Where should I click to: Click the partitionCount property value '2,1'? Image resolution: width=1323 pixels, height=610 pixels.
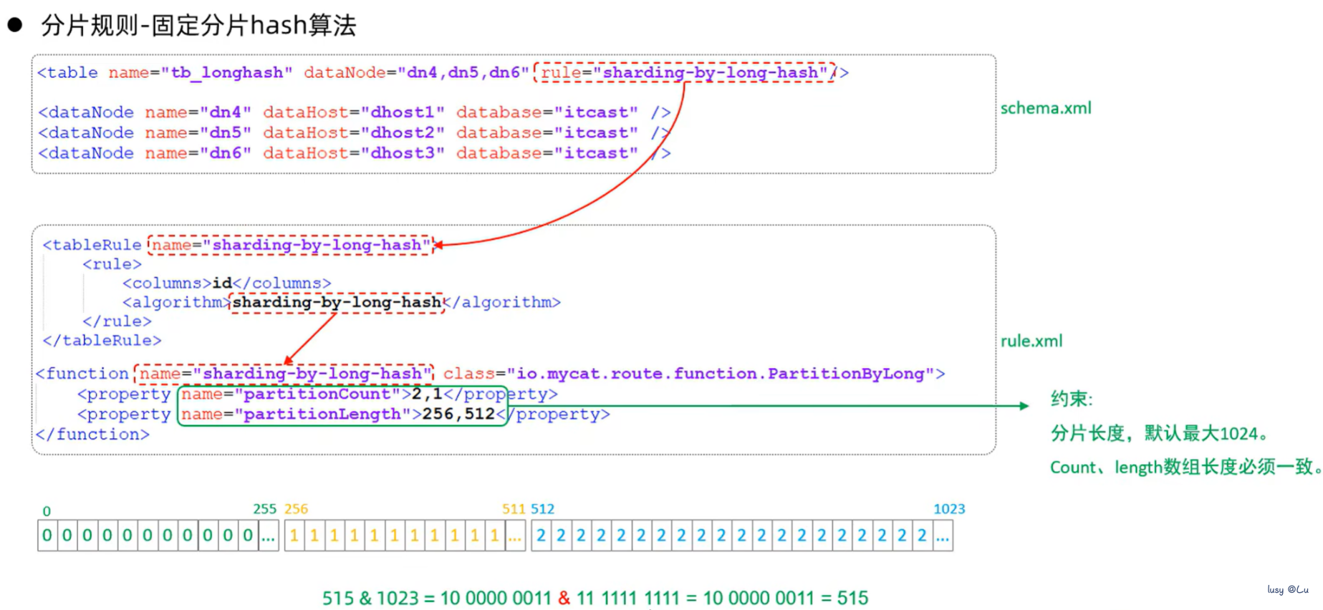click(x=427, y=394)
